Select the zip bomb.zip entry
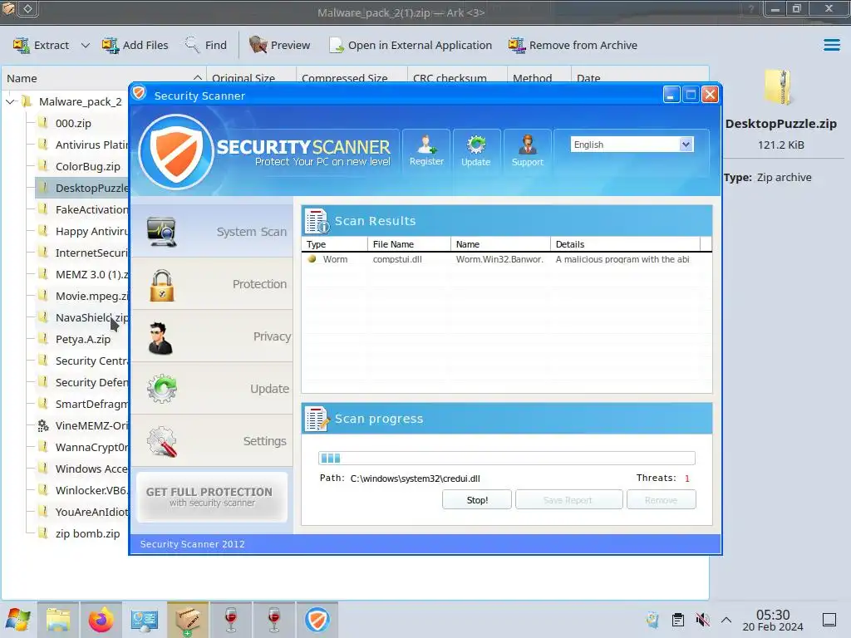The width and height of the screenshot is (851, 638). tap(86, 533)
